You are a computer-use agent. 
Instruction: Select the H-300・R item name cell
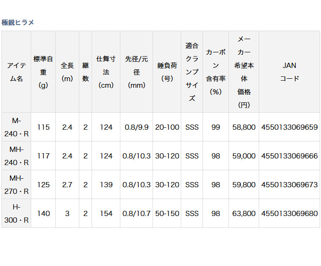[16, 214]
